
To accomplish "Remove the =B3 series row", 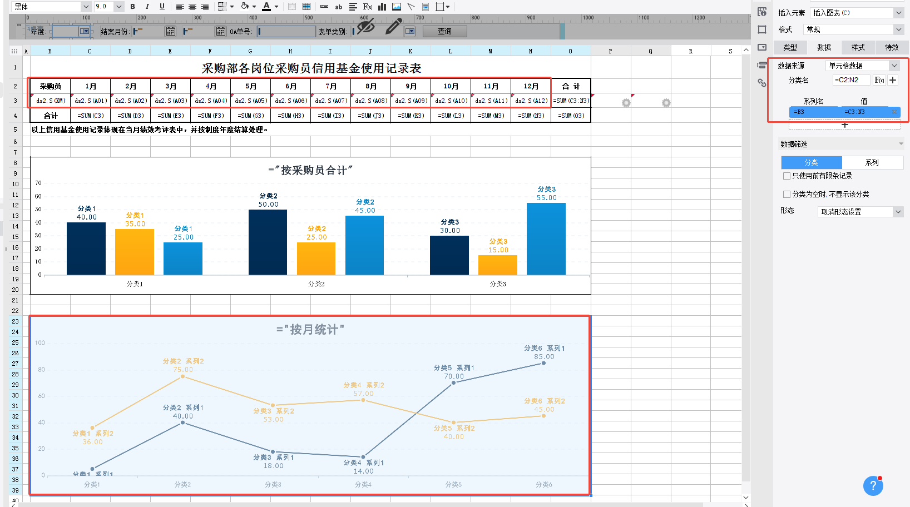I will (894, 112).
